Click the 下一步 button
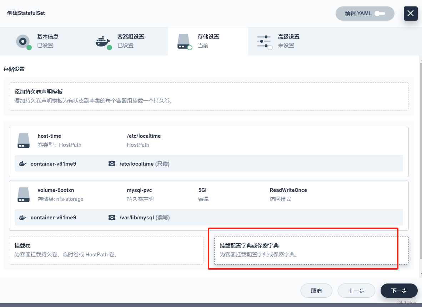 pos(399,291)
